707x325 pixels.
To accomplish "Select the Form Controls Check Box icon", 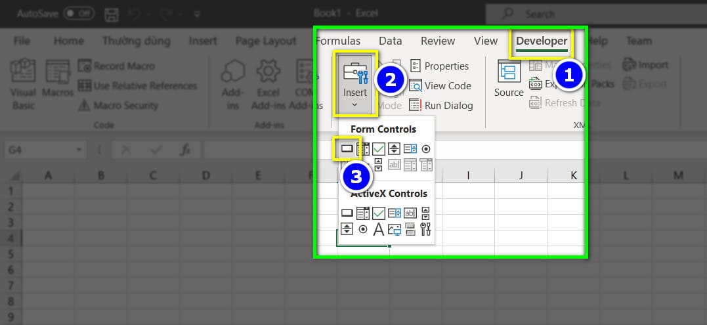I will pos(378,149).
